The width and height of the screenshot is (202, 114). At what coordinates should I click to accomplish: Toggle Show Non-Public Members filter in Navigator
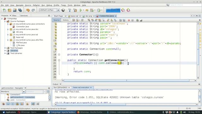[x=17, y=104]
